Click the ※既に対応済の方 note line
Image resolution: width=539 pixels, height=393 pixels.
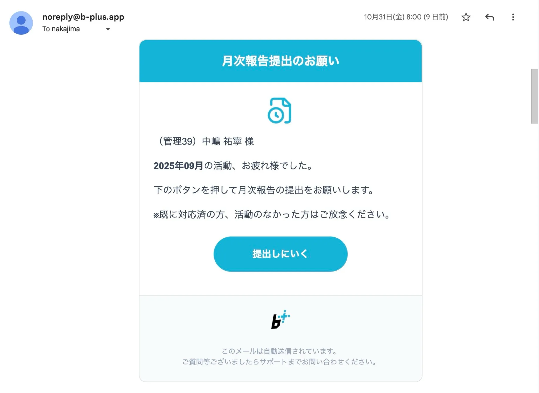272,214
